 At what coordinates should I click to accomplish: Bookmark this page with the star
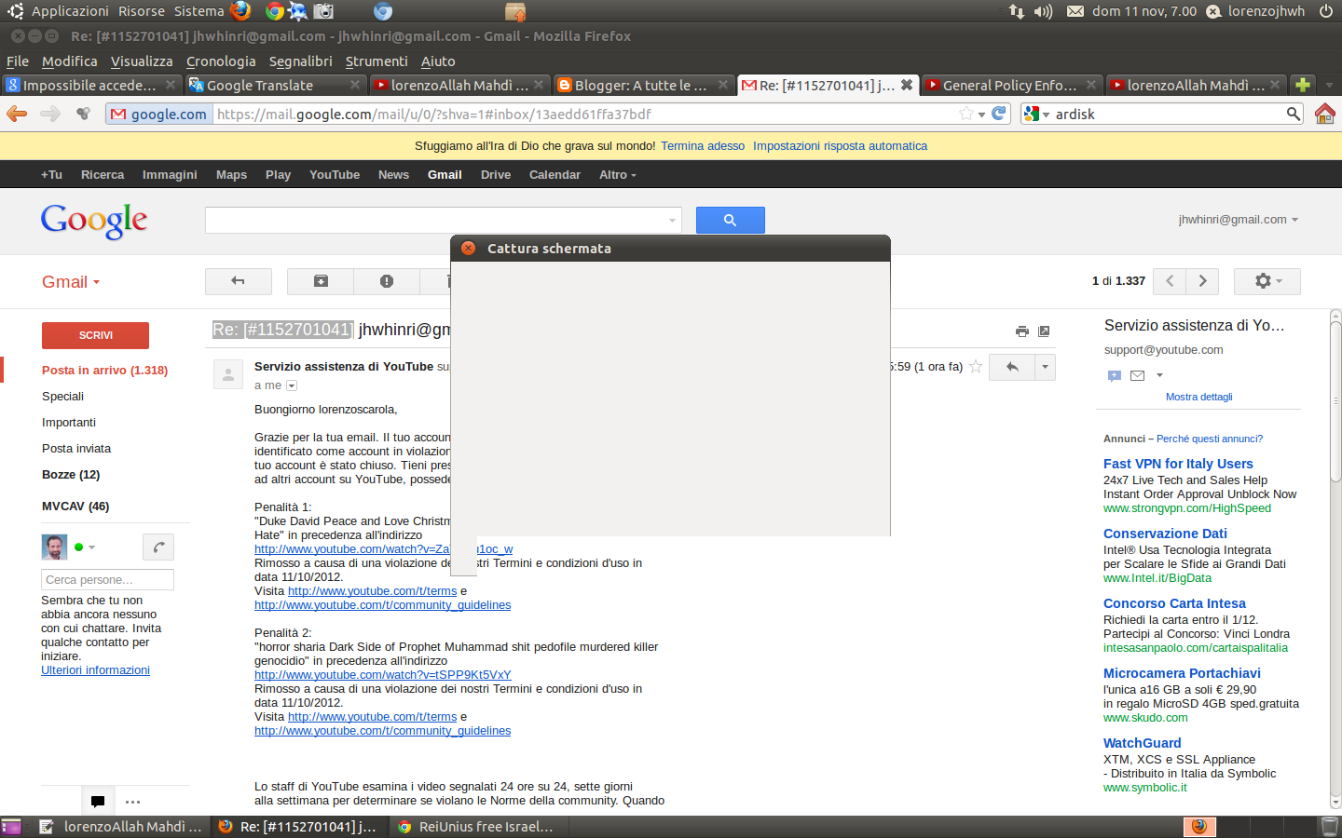pos(966,114)
